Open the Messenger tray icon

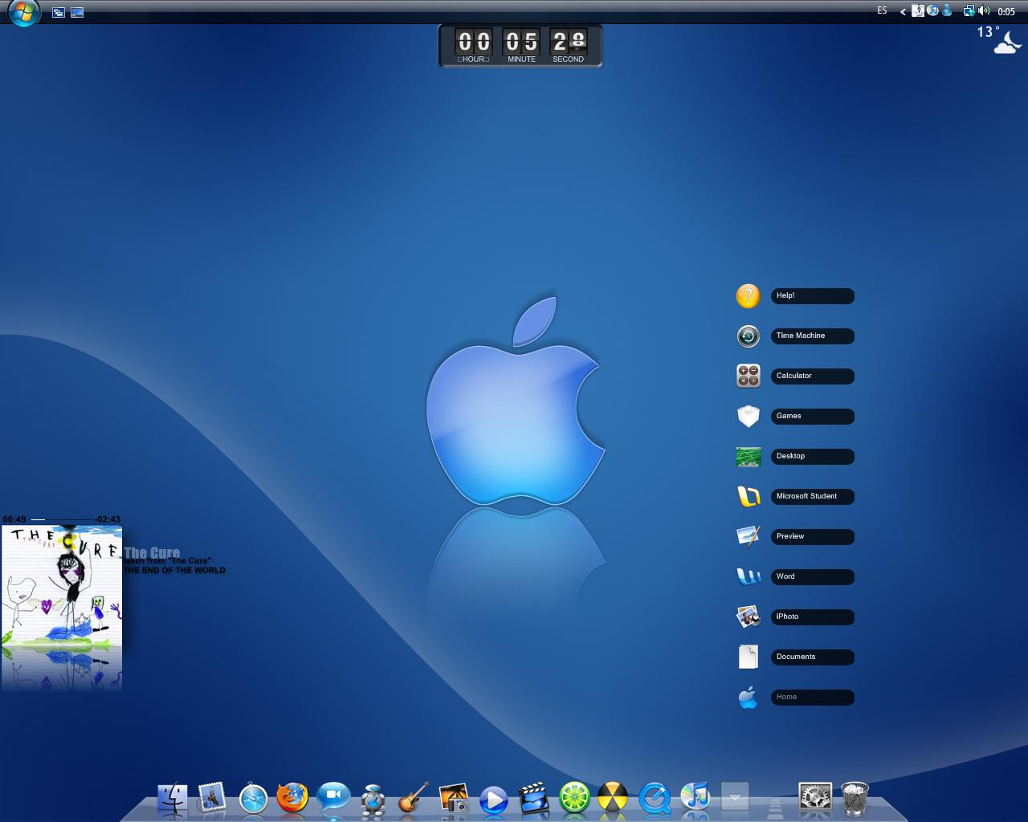tap(947, 11)
